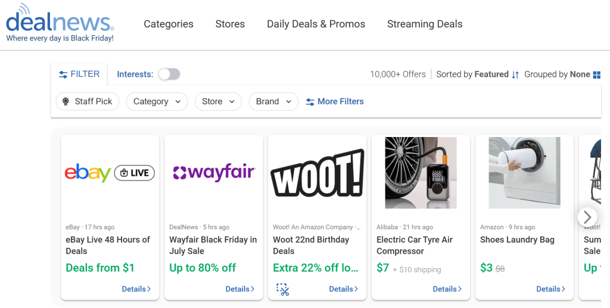Go to Daily Deals & Promos

tap(316, 24)
